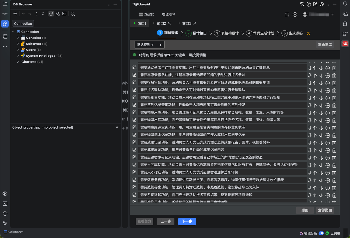Viewport: 350px width, 238px height.
Task: Open the AI database assistant icon
Action: coord(345,34)
